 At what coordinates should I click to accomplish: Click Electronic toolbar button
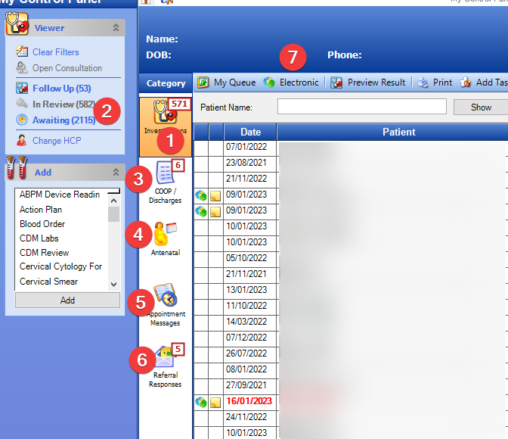[291, 83]
